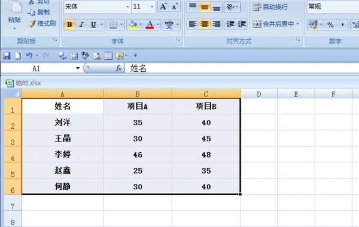Click Wrap Text (自动换行)
Image resolution: width=359 pixels, height=227 pixels.
click(270, 7)
